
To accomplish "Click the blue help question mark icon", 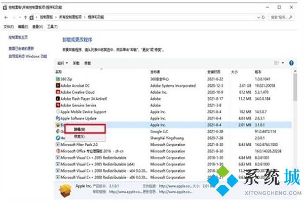I will pyautogui.click(x=291, y=63).
